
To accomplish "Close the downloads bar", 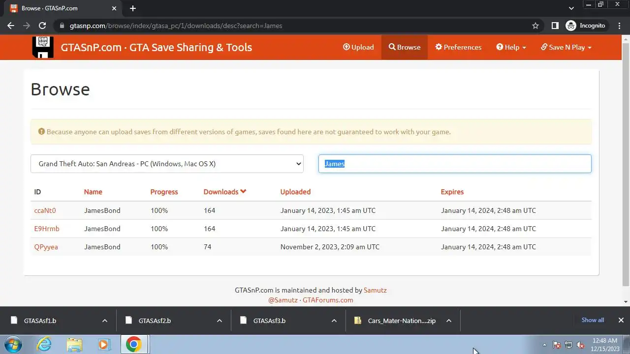I will point(621,320).
